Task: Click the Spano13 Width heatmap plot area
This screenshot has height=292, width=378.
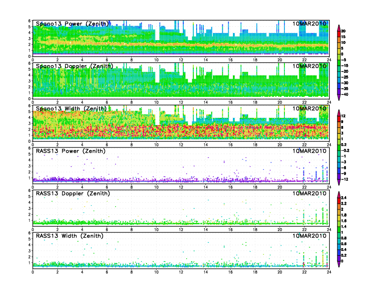Action: [181, 123]
